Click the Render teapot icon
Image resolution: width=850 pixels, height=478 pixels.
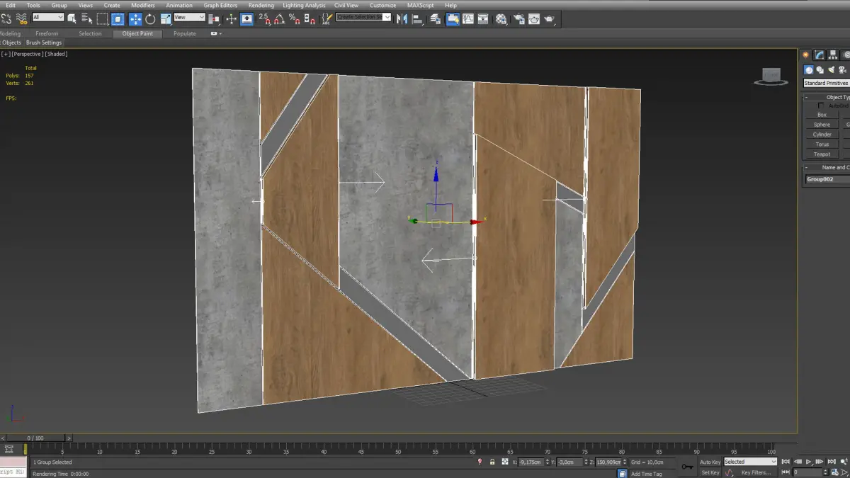tap(550, 18)
